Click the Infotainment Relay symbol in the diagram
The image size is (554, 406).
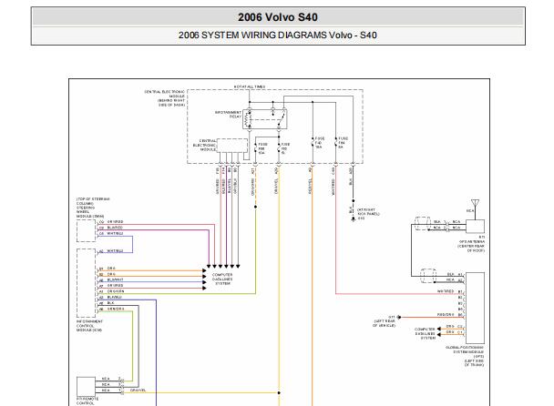point(264,119)
